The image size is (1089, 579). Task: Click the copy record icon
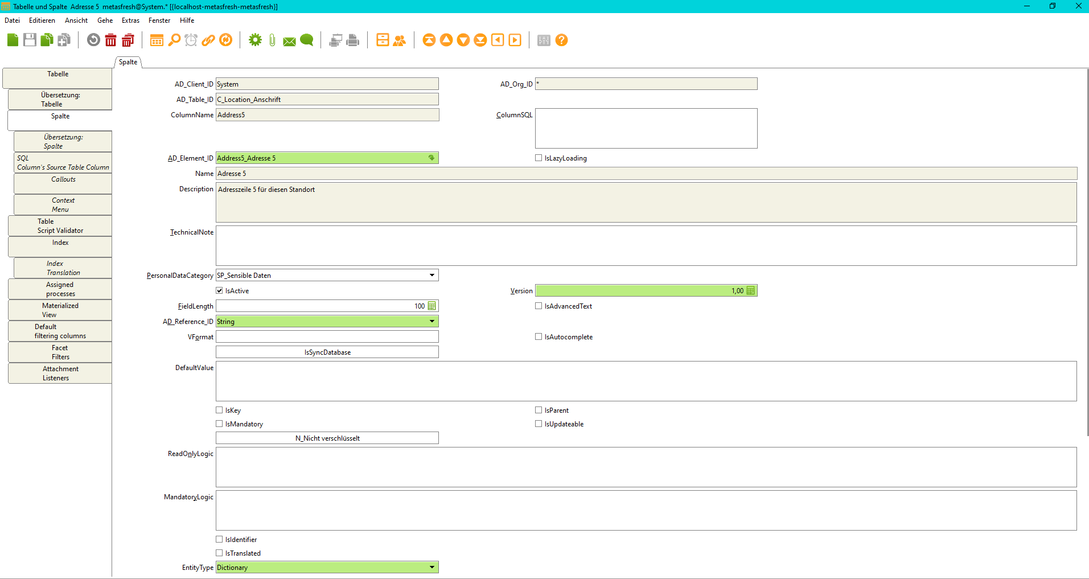pos(47,40)
